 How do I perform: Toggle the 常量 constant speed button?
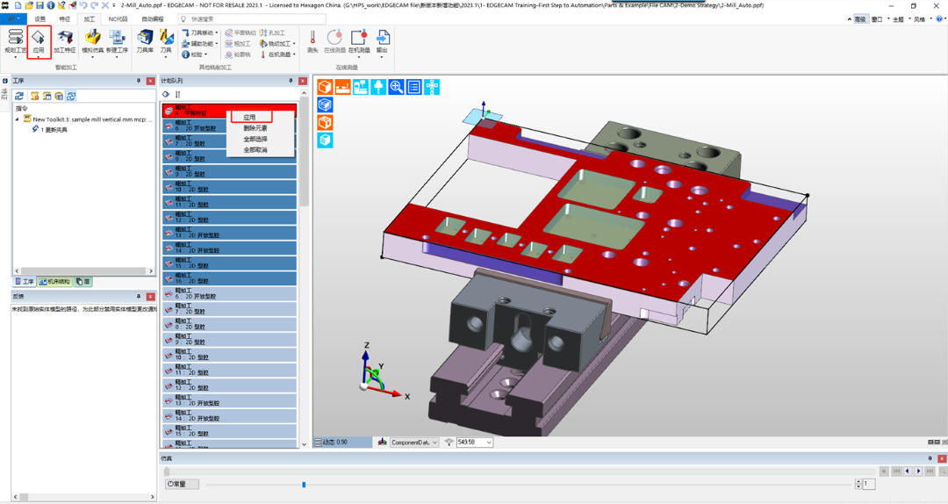(182, 484)
